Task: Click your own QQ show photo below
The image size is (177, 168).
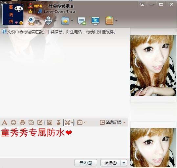Action: 153,148
